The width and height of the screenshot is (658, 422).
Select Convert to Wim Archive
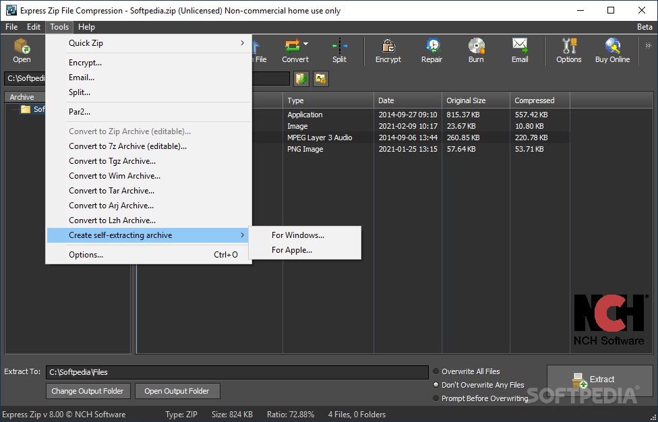(148, 176)
